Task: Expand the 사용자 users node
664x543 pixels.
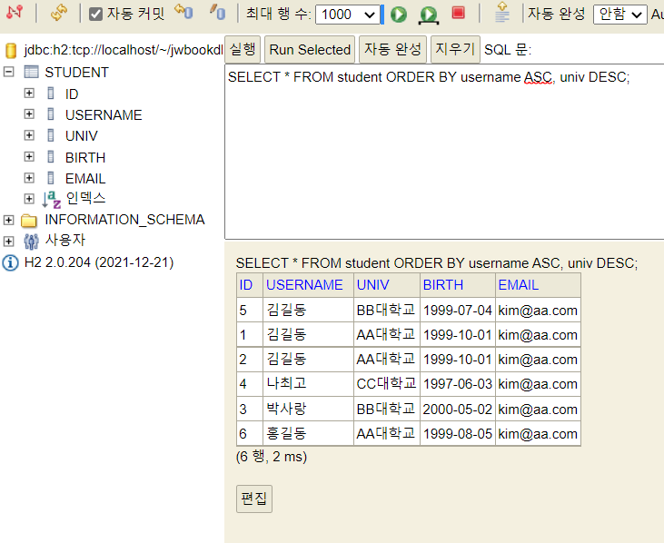Action: tap(8, 242)
